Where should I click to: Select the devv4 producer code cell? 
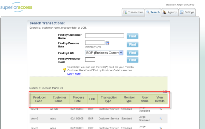point(35,109)
